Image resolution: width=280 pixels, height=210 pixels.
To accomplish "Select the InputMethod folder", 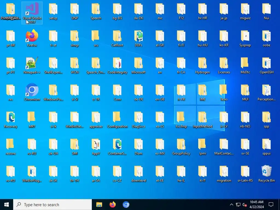I will point(203,119).
